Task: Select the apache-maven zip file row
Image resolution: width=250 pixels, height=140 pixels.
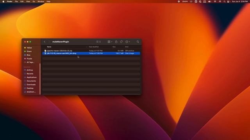Action: click(x=91, y=51)
